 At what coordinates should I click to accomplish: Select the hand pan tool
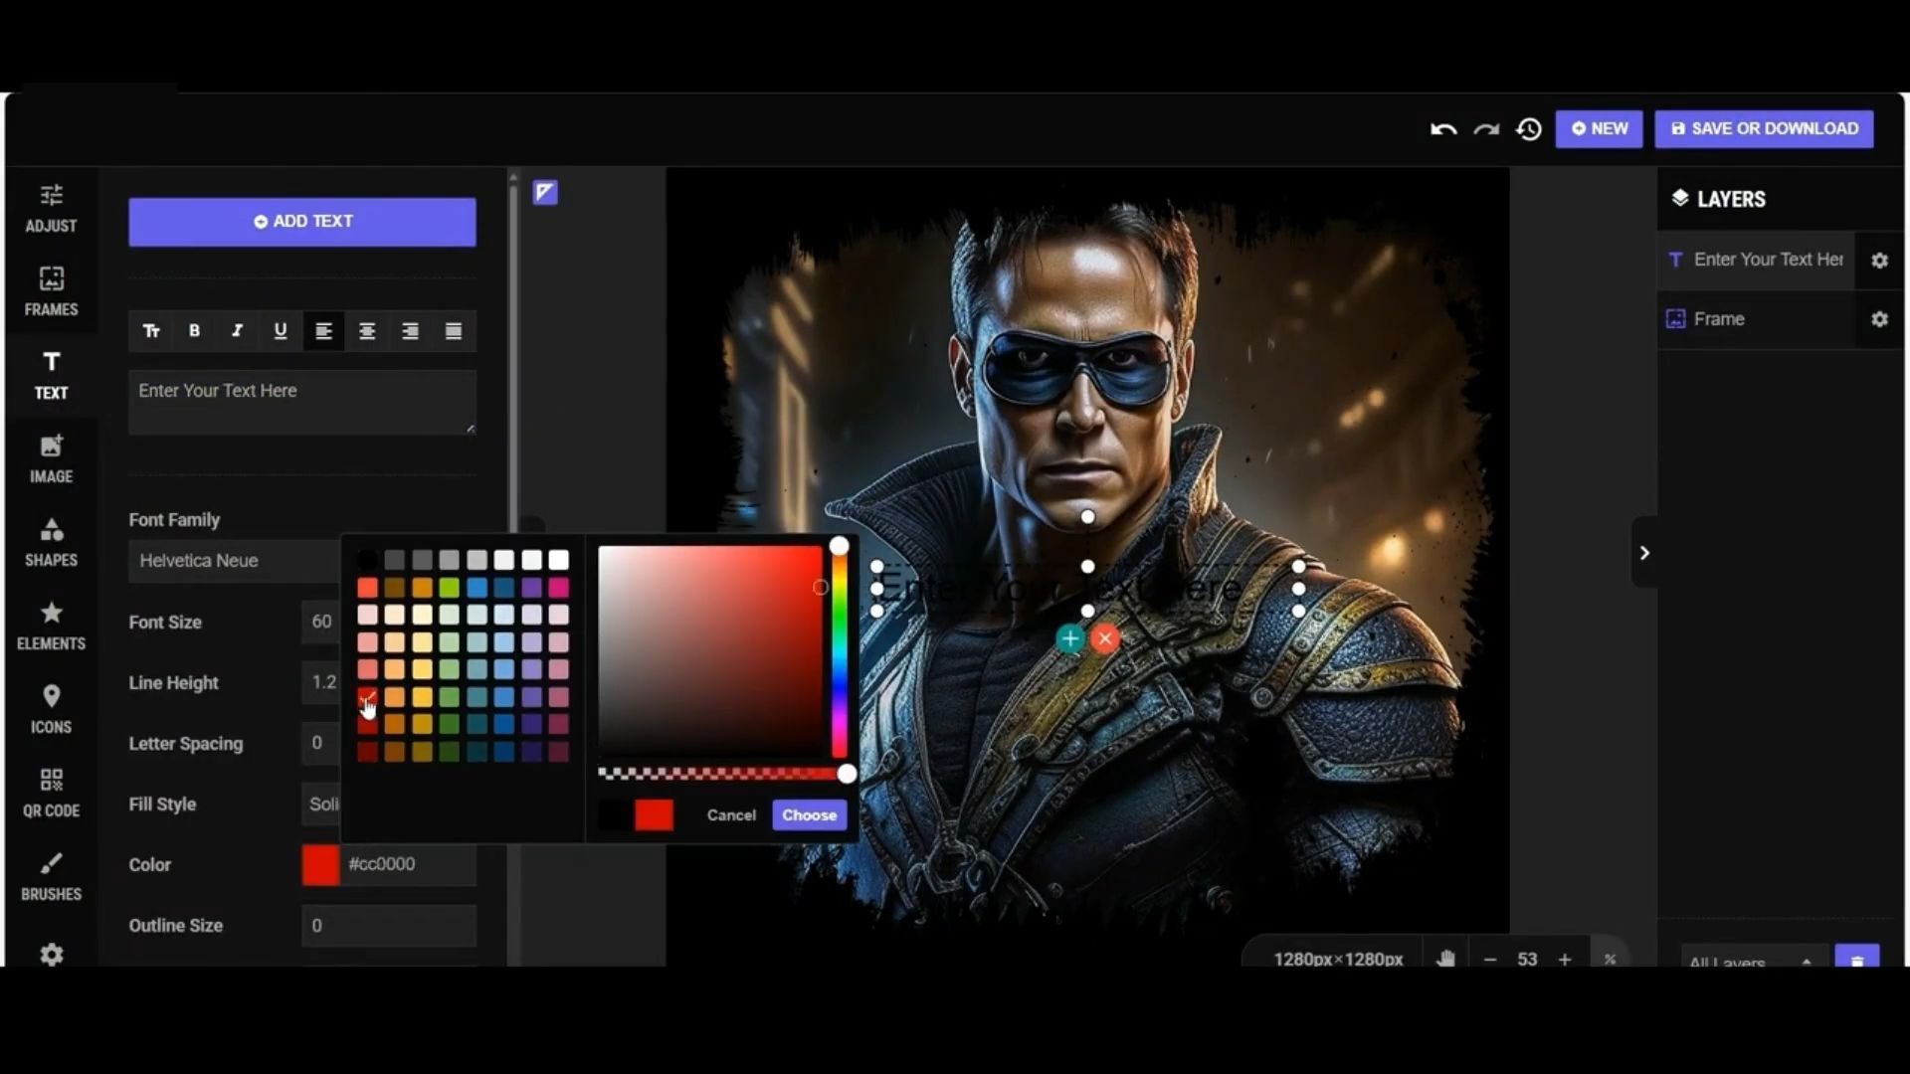(x=1445, y=959)
